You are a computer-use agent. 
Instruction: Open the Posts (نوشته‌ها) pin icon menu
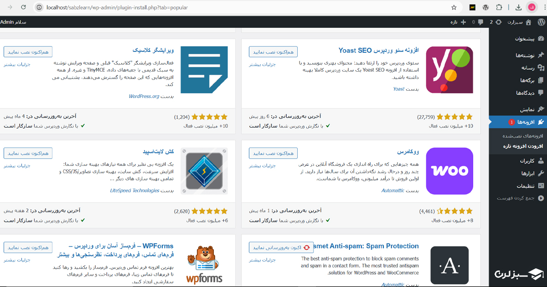[541, 55]
